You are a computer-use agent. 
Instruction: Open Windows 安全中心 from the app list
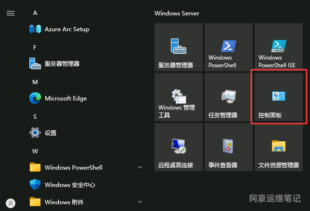coord(69,185)
